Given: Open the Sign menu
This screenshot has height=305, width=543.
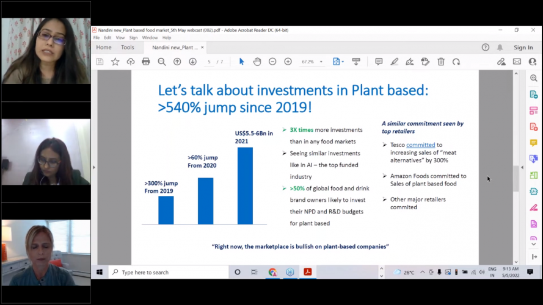Looking at the screenshot, I should click(x=133, y=38).
